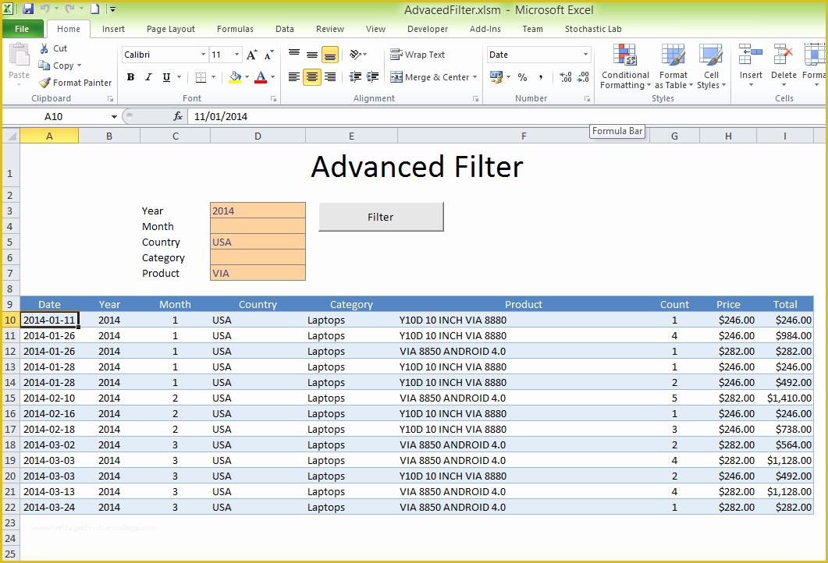
Task: Toggle Bottom Align vertical alignment
Action: pyautogui.click(x=330, y=55)
